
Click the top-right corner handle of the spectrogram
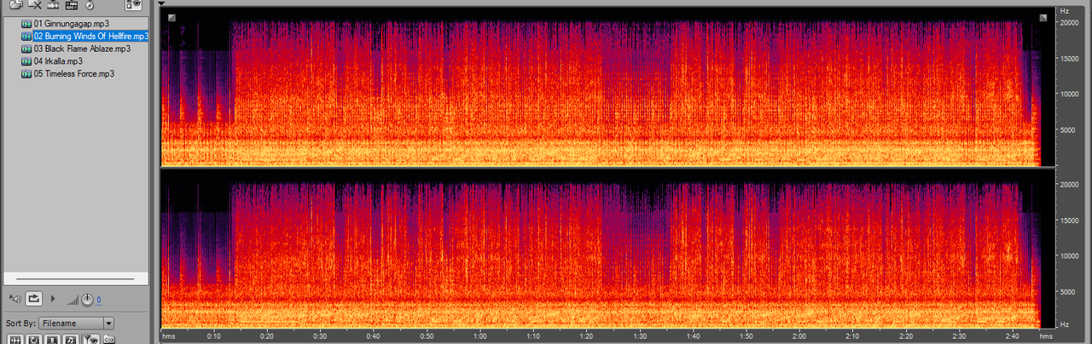click(x=1043, y=18)
